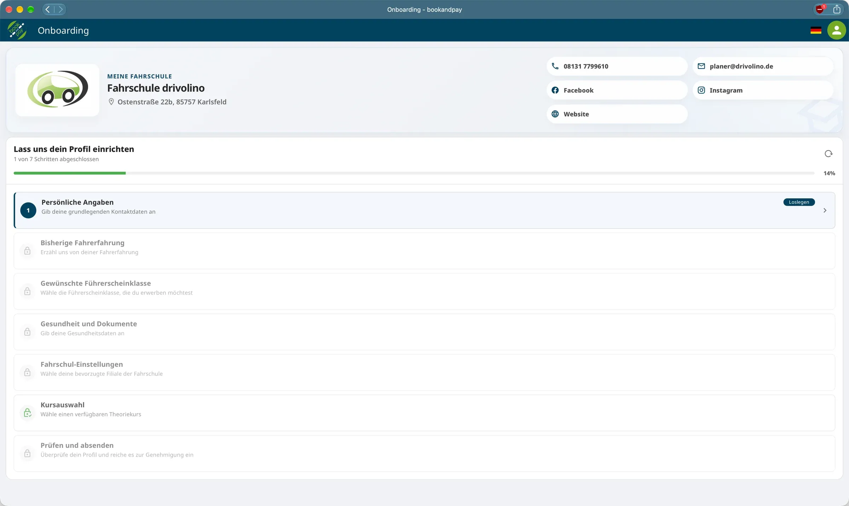The image size is (849, 506).
Task: Select the Gewünschte Führerscheinklasse step
Action: pos(424,292)
